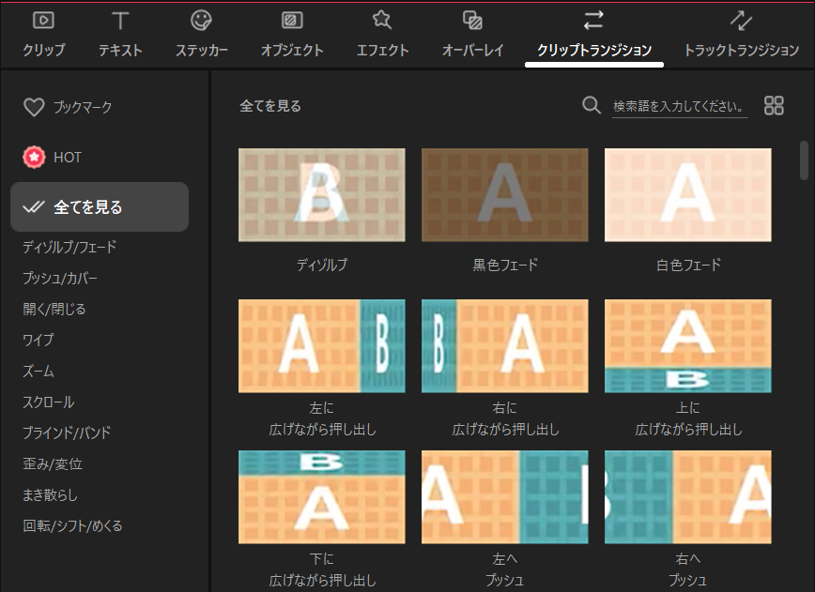Toggle the grid view layout icon
This screenshot has width=815, height=592.
[x=774, y=105]
